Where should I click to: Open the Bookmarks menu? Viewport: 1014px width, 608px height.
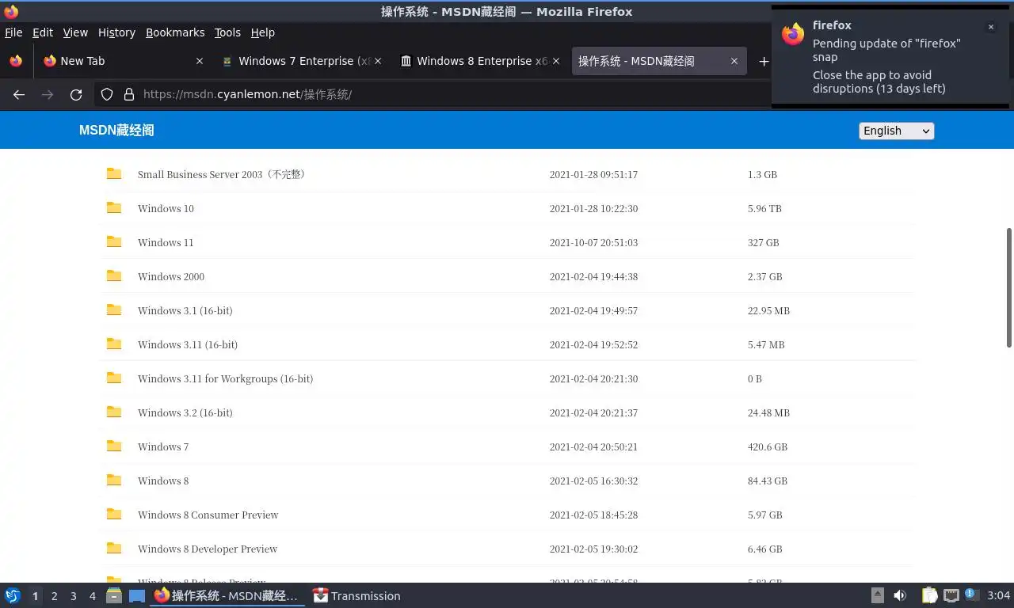[175, 32]
